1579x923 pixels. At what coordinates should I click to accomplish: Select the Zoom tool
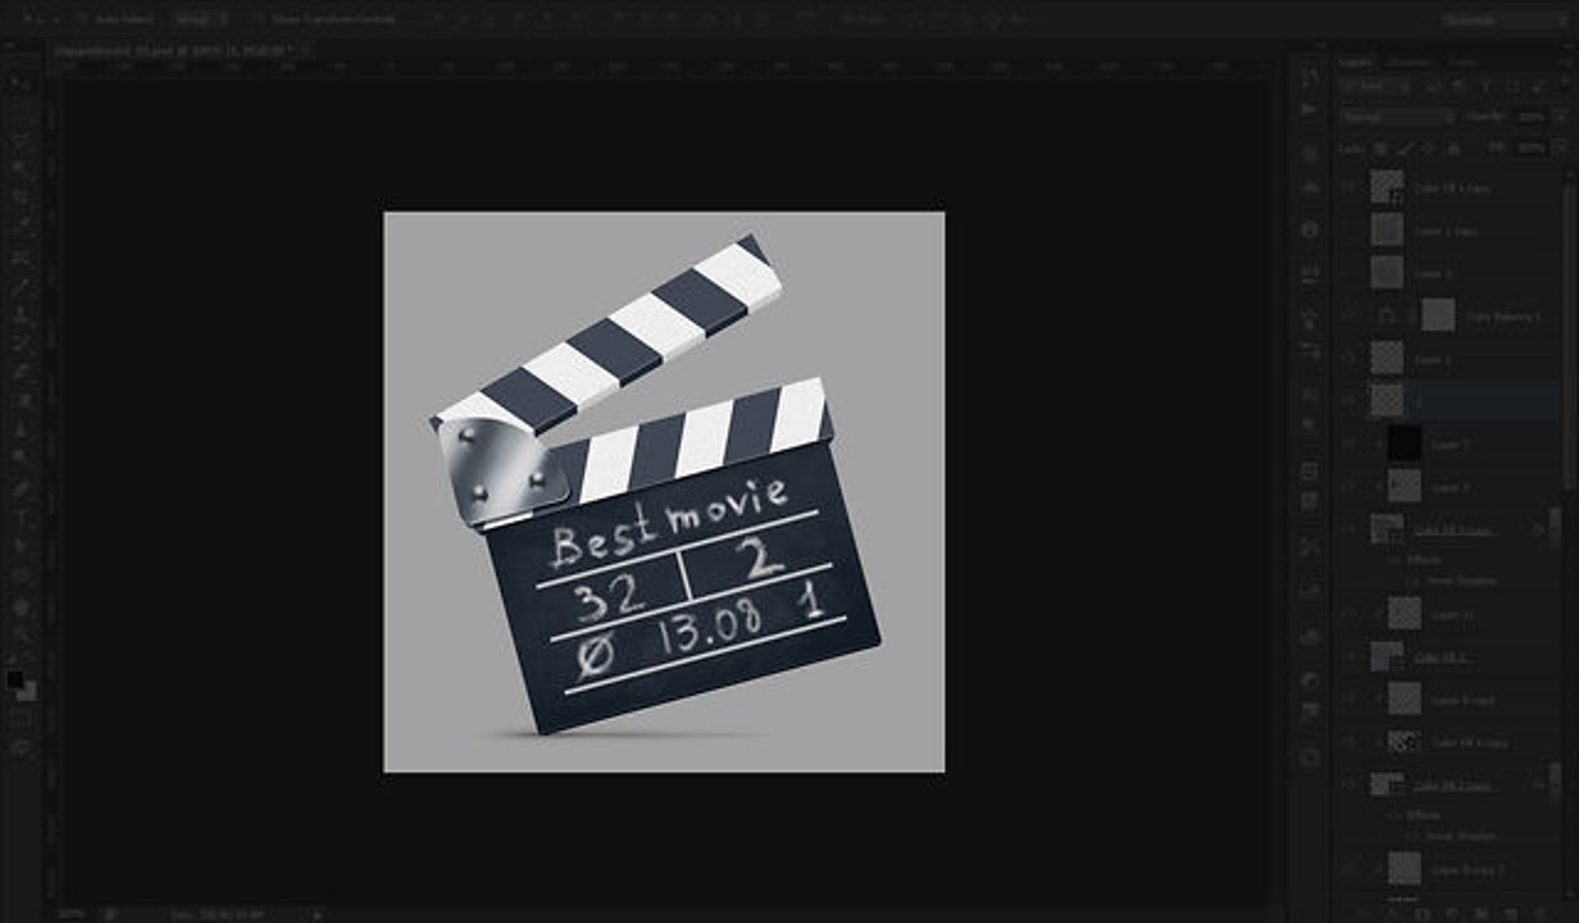pyautogui.click(x=20, y=635)
